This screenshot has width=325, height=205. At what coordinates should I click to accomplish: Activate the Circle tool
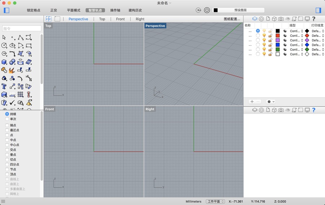tap(4, 45)
